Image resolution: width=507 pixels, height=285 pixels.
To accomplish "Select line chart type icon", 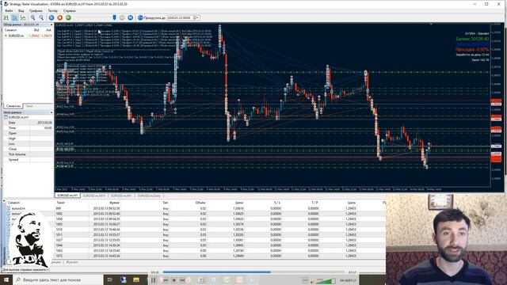I will click(23, 17).
